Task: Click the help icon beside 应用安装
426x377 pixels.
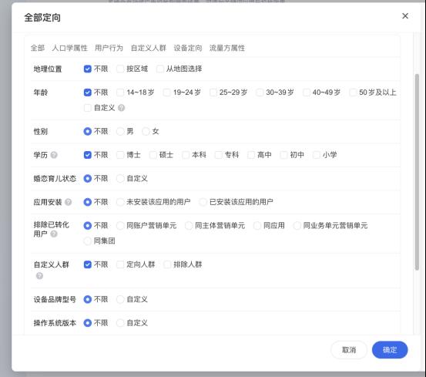Action: [x=69, y=202]
